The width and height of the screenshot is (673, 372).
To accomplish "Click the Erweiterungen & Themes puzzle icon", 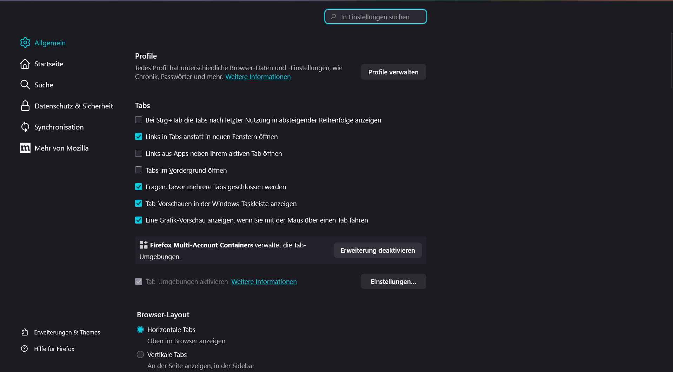I will 25,332.
